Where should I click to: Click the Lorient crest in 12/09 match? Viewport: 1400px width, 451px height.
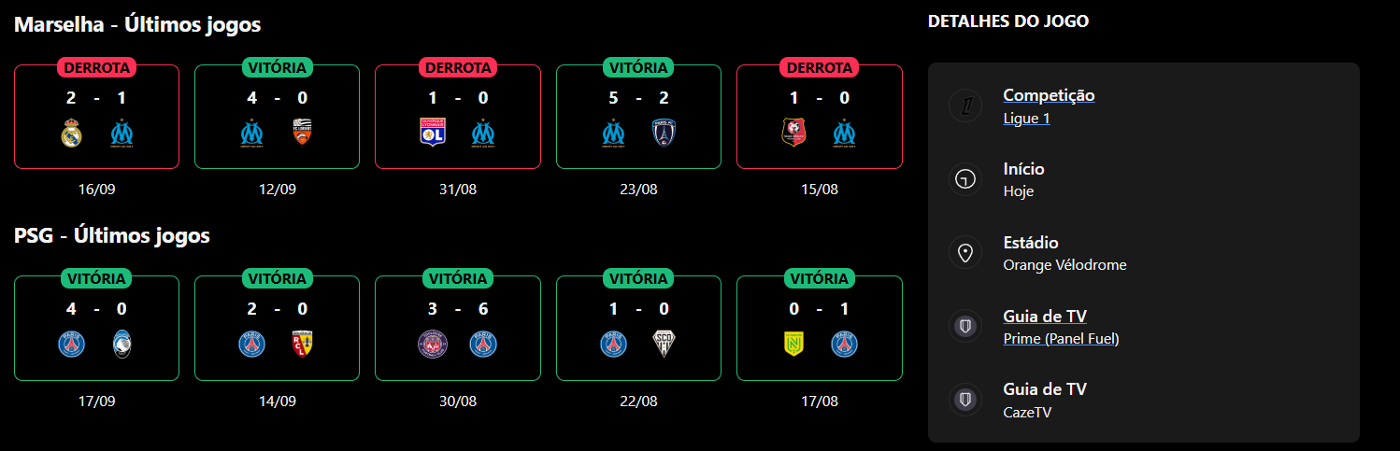click(301, 134)
